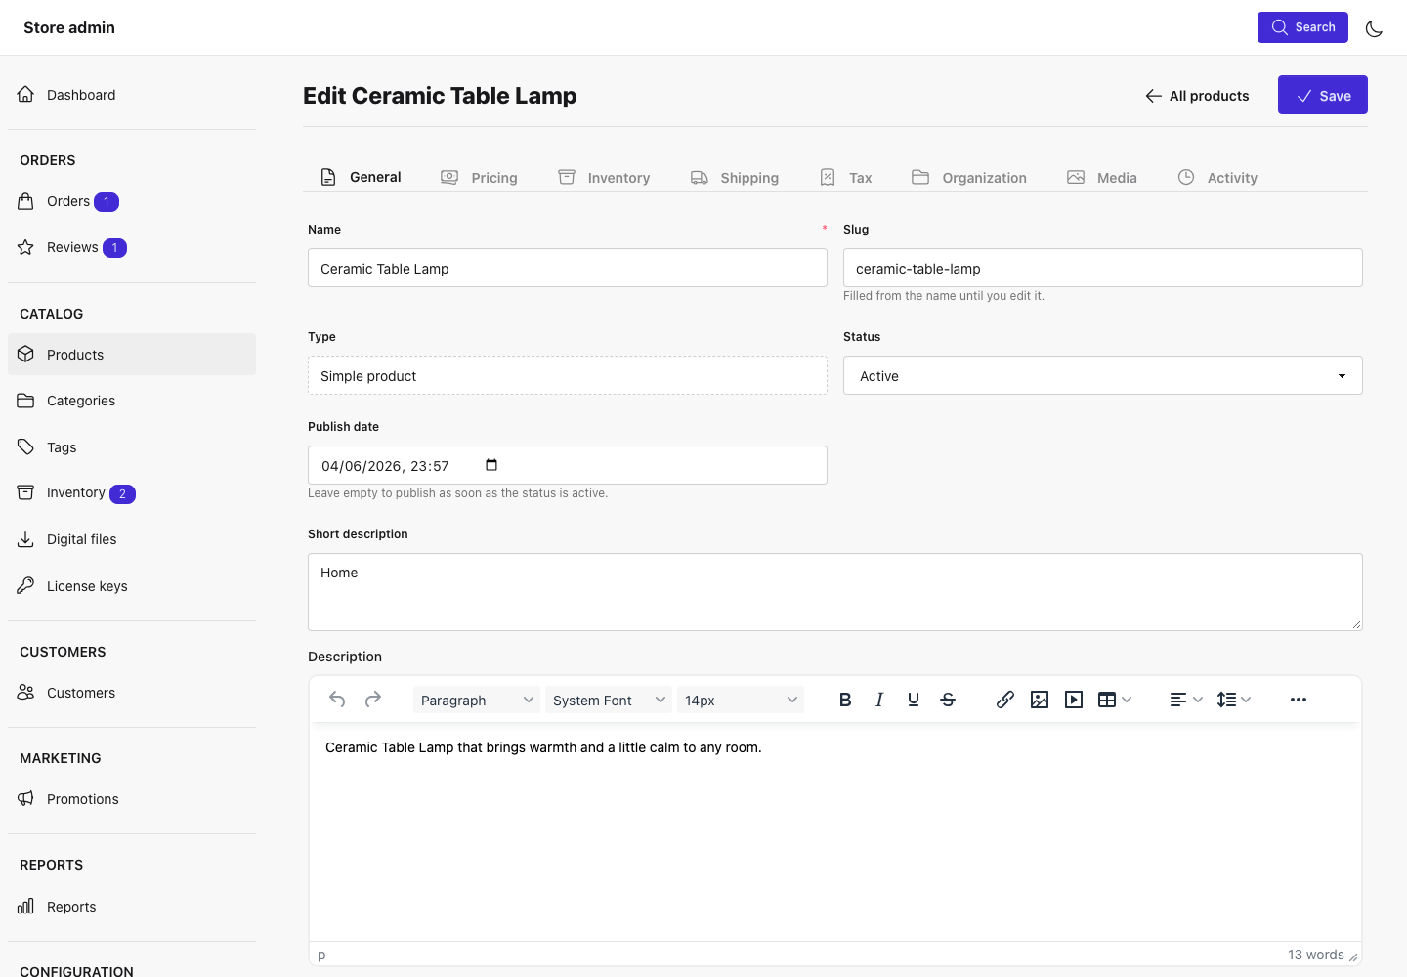The width and height of the screenshot is (1407, 977).
Task: Open line height options
Action: pos(1234,700)
